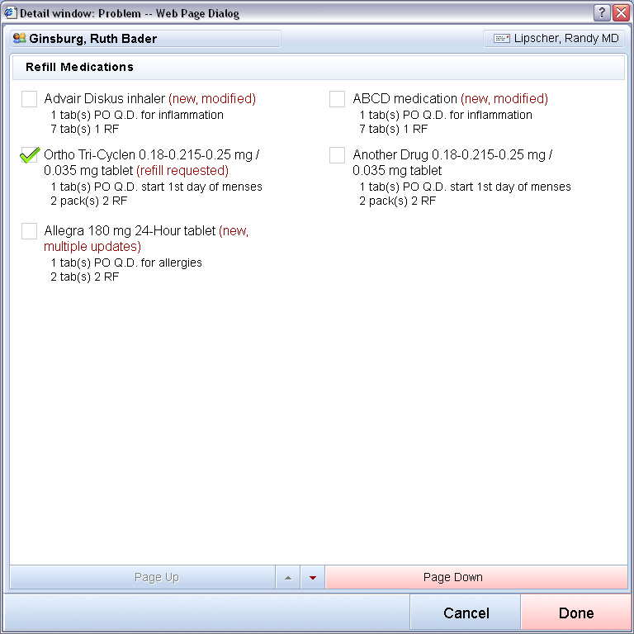Open the dialog help question mark
The image size is (634, 634).
pos(602,13)
